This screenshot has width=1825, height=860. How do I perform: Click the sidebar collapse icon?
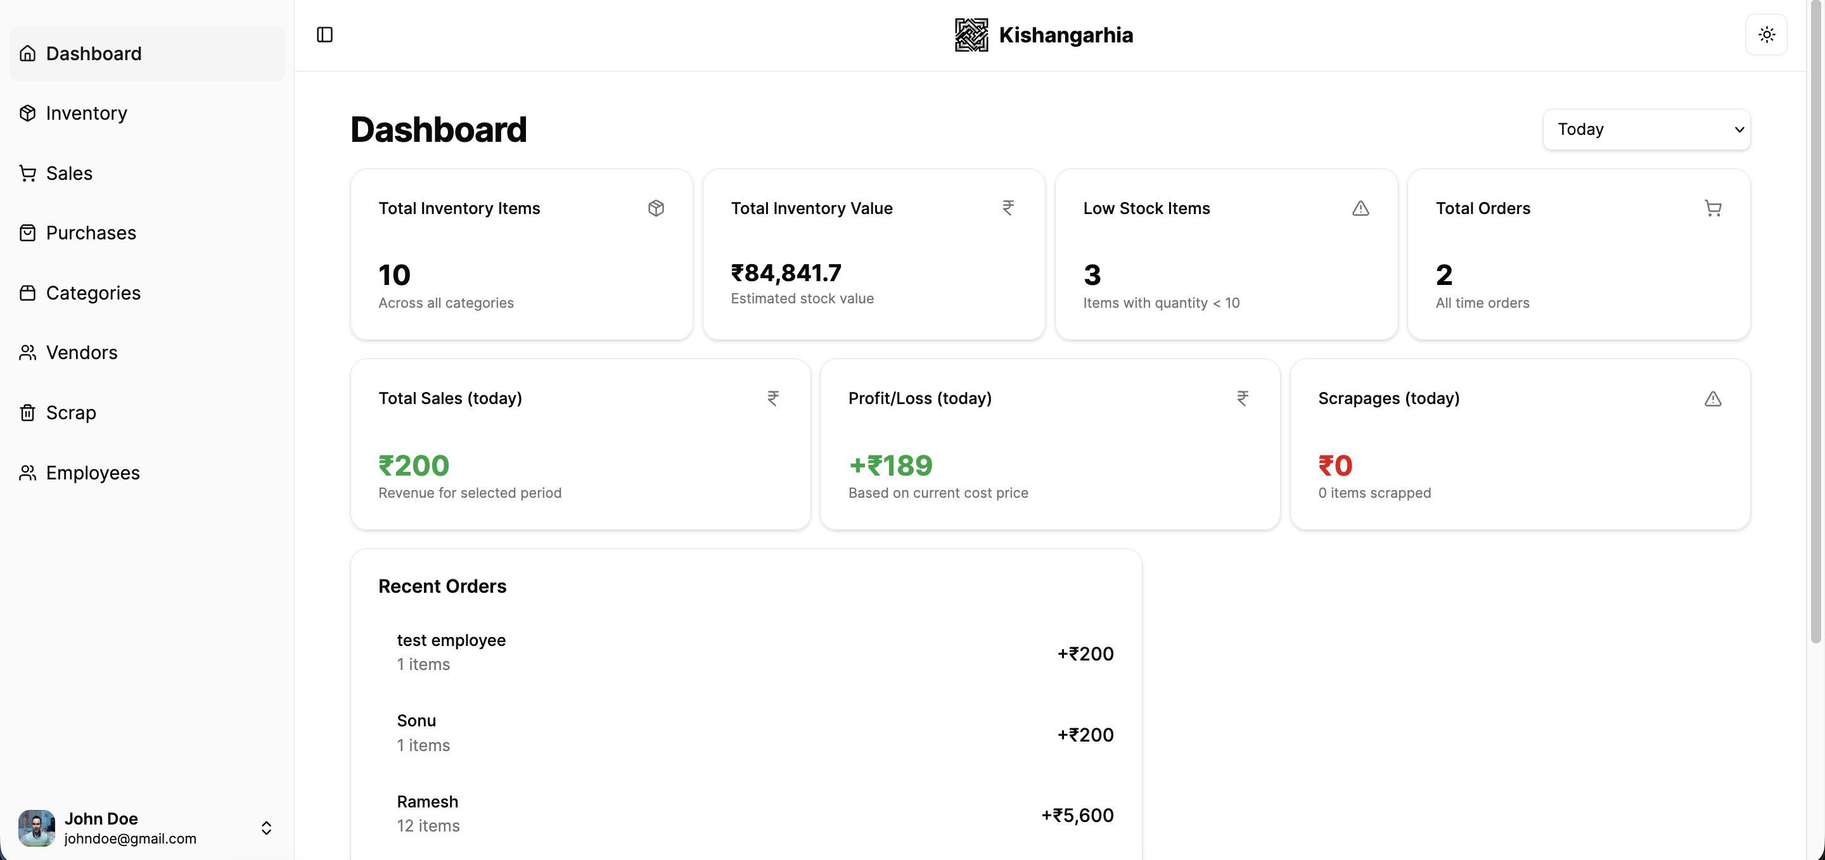(324, 34)
